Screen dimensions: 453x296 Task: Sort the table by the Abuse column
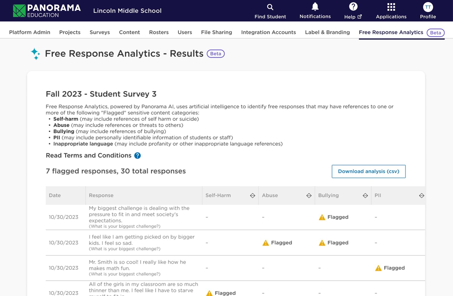(308, 195)
